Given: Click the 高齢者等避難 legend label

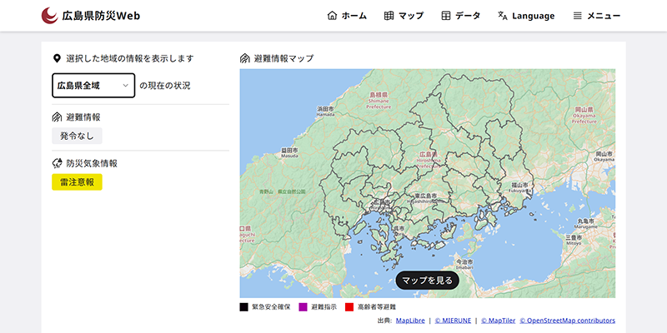Looking at the screenshot, I should coord(377,306).
